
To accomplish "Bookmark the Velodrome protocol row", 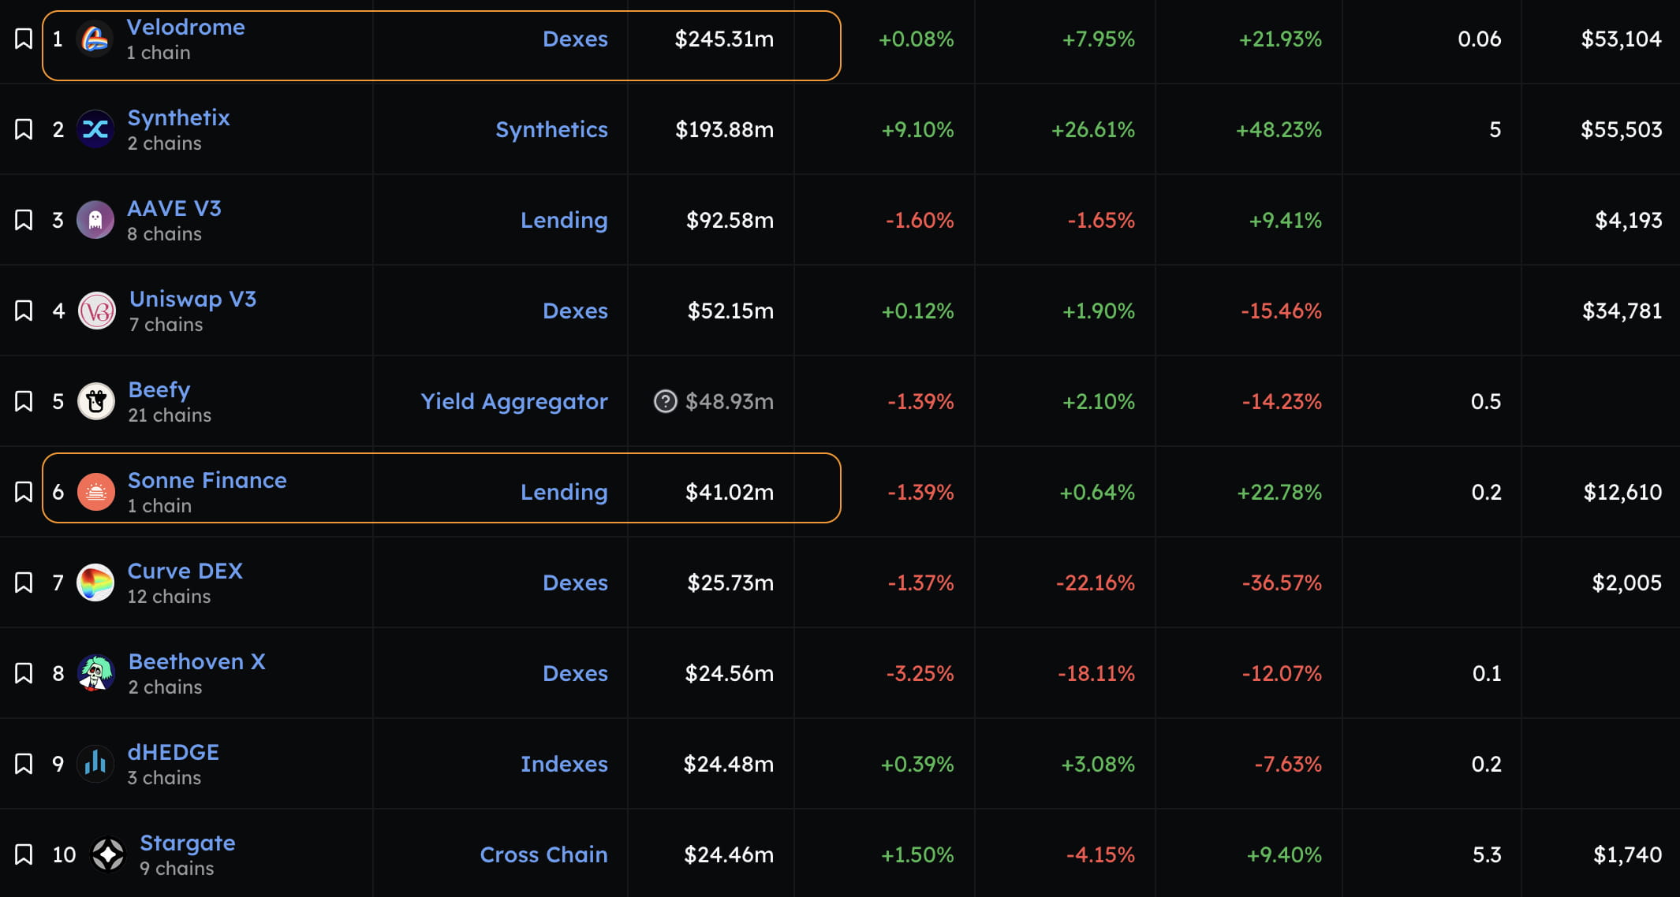I will (24, 39).
